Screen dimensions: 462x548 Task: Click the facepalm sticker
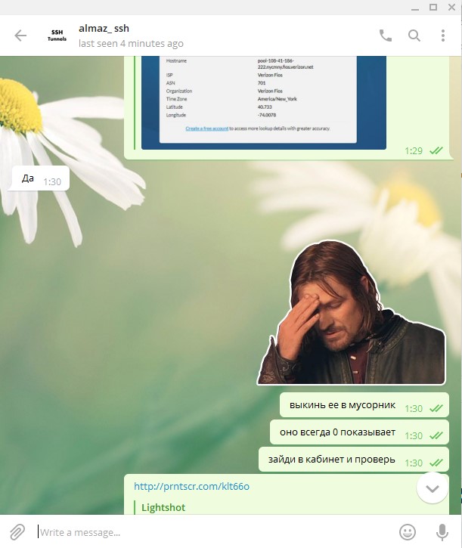click(x=351, y=312)
